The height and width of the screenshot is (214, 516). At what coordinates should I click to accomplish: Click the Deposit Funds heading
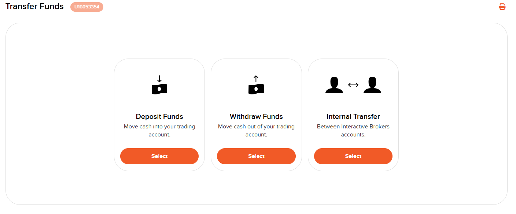click(159, 117)
